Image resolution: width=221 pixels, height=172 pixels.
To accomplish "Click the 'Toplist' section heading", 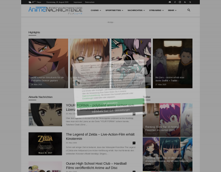I will pyautogui.click(x=146, y=97).
